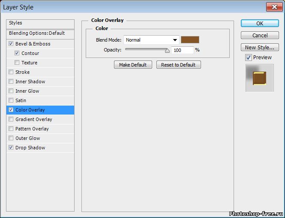Open the Blend Mode dropdown
The image size is (285, 218).
coord(152,40)
